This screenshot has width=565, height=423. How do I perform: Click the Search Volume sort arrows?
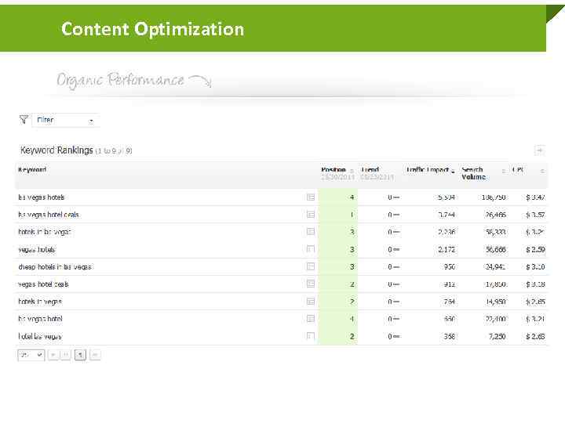click(504, 172)
